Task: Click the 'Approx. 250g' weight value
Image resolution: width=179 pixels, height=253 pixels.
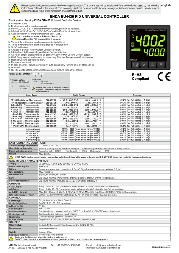Action: [x=45, y=232]
